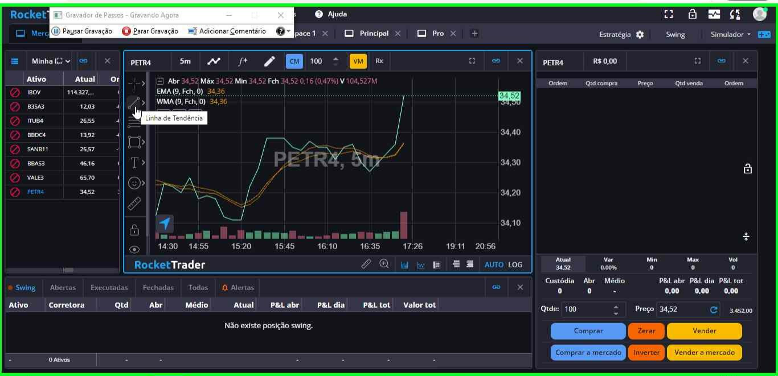
Task: Toggle the chart panel link icon
Action: [x=496, y=61]
